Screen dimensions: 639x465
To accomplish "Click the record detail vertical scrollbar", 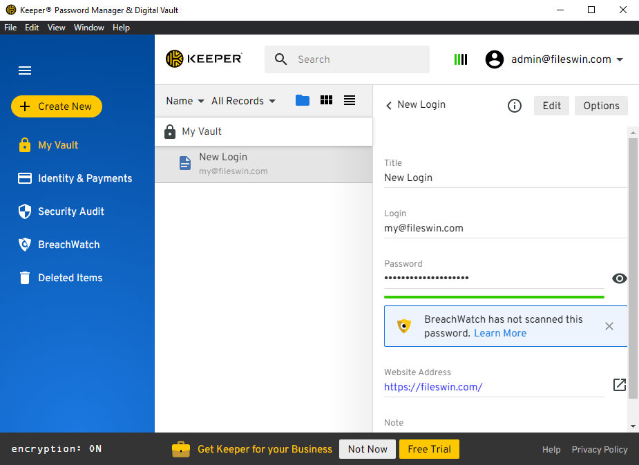I will click(x=633, y=268).
